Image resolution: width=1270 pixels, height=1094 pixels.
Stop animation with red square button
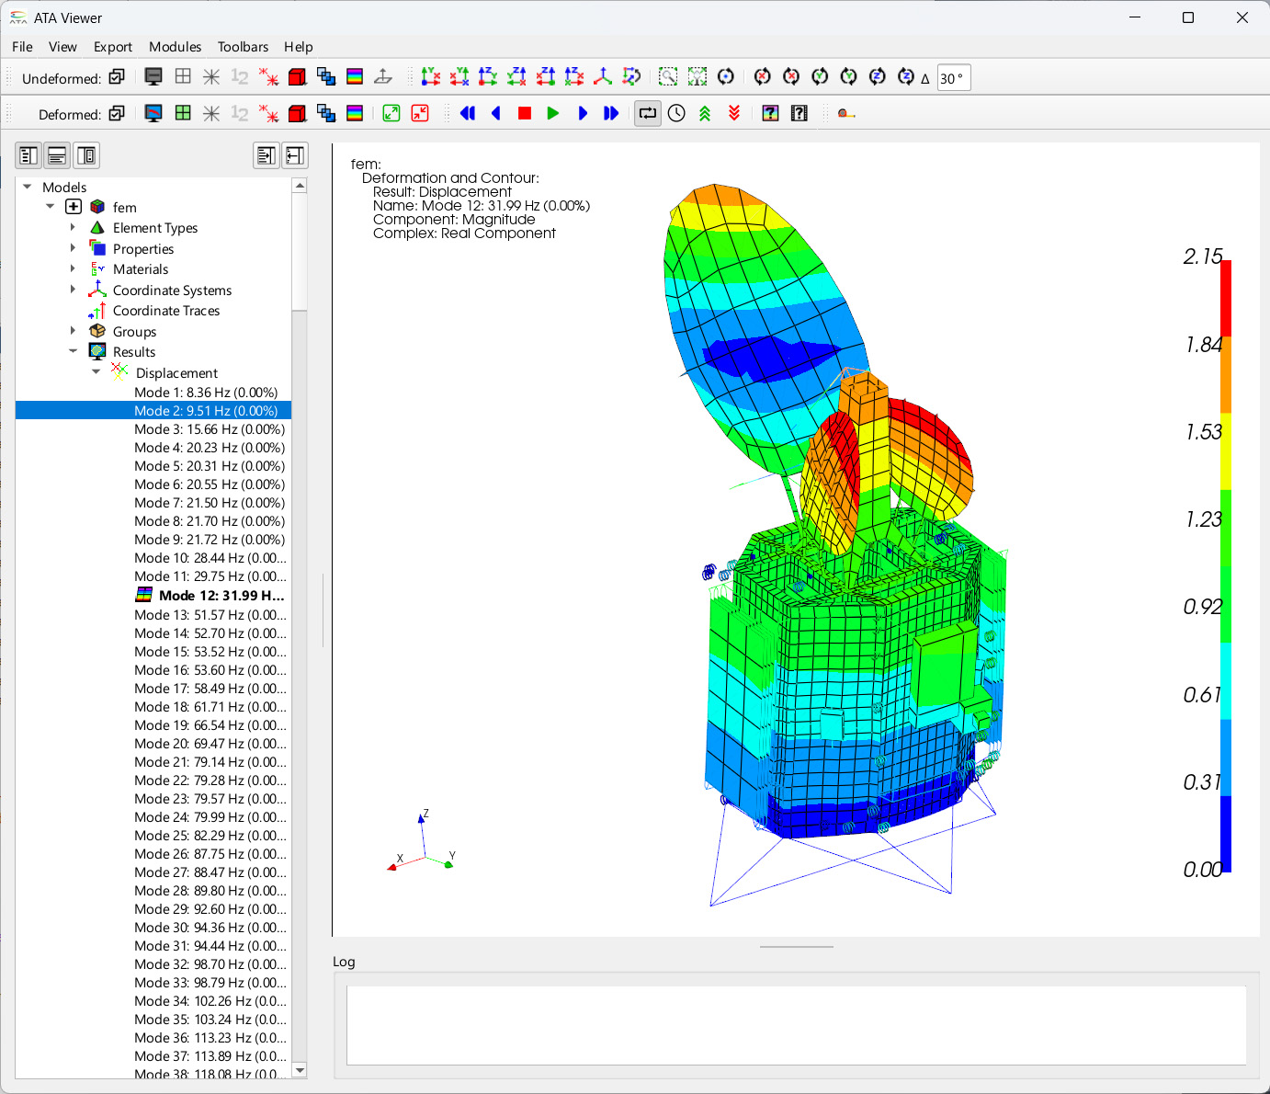pyautogui.click(x=525, y=113)
